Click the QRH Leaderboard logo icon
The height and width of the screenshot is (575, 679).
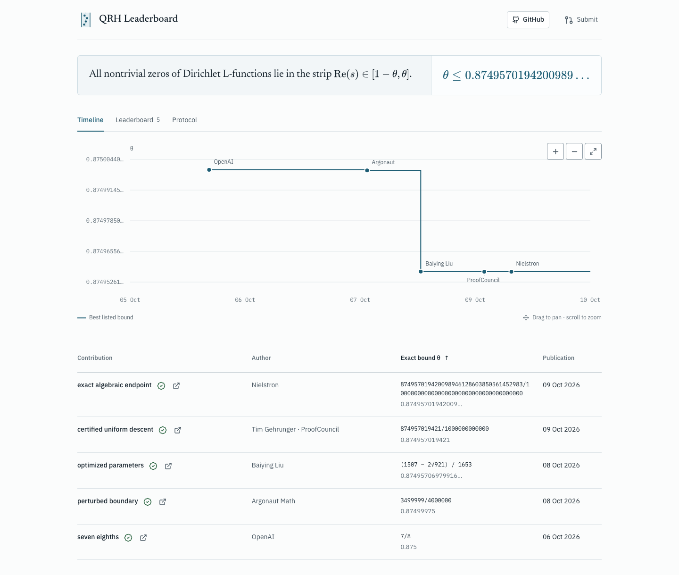click(86, 19)
